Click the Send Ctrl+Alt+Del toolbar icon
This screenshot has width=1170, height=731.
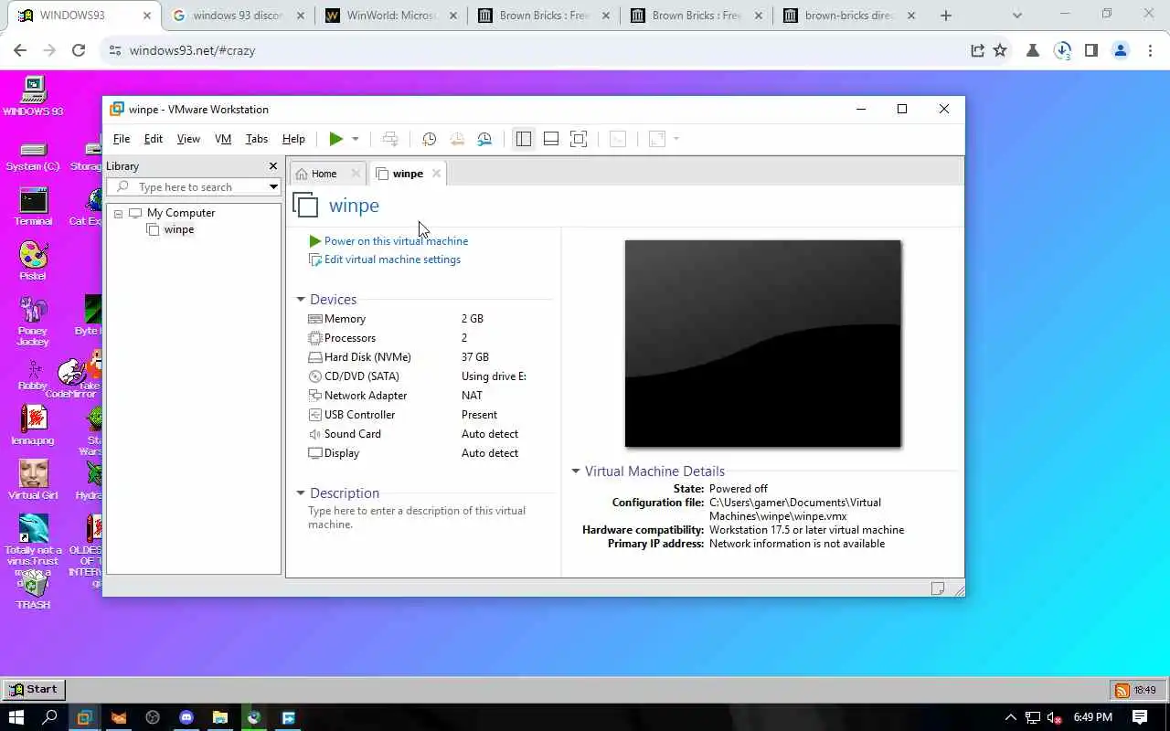click(x=390, y=139)
